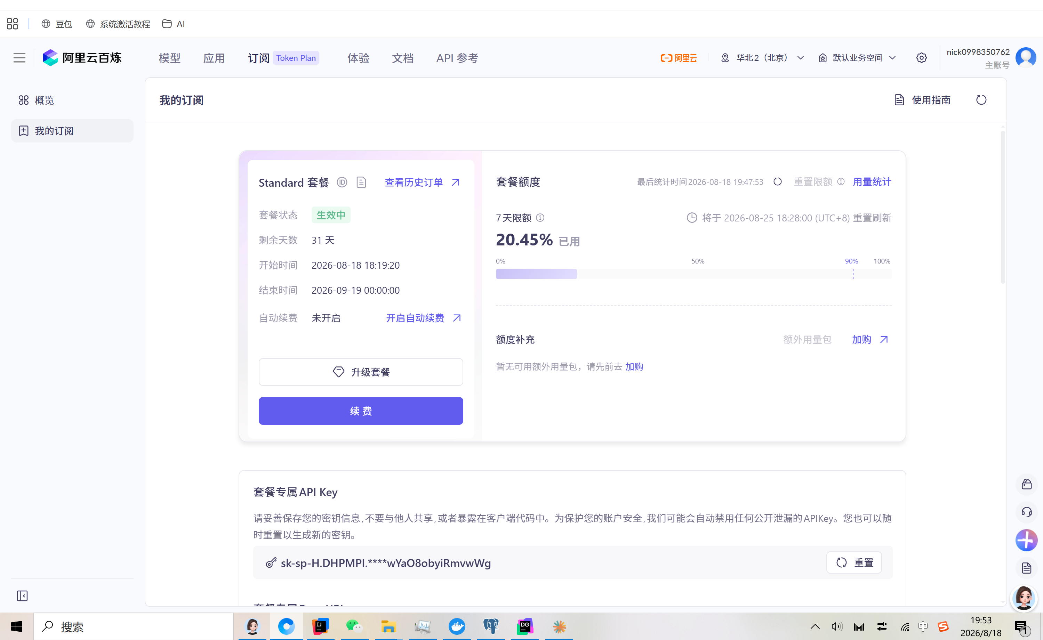Select the 订阅 Token Plan tab
The height and width of the screenshot is (640, 1043).
point(283,58)
